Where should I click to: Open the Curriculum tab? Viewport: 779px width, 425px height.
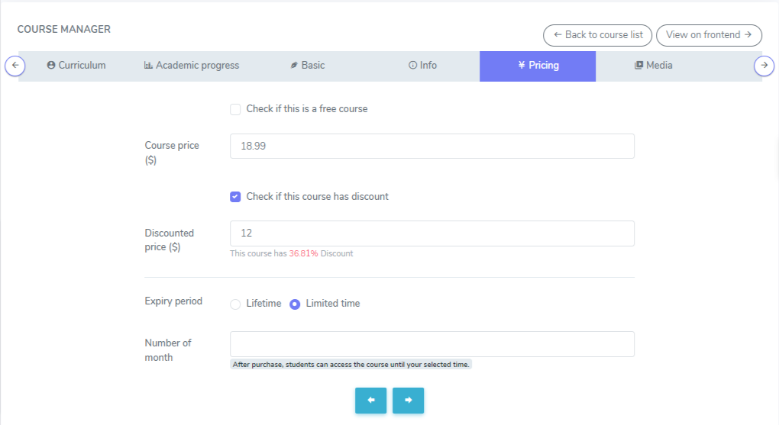click(76, 66)
